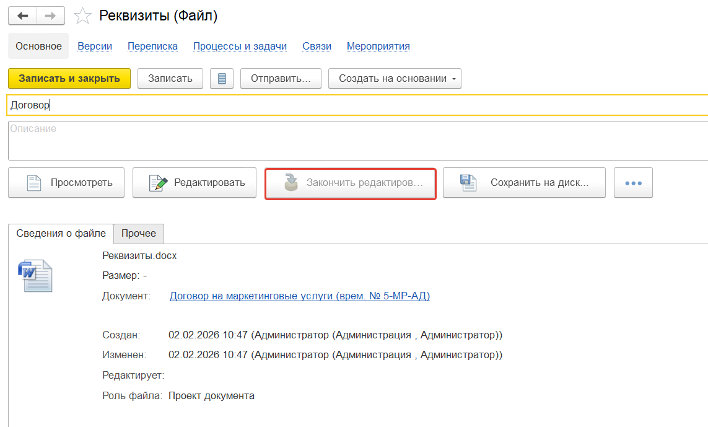Image resolution: width=708 pixels, height=427 pixels.
Task: Click Просмотреть to view the file
Action: tap(66, 182)
